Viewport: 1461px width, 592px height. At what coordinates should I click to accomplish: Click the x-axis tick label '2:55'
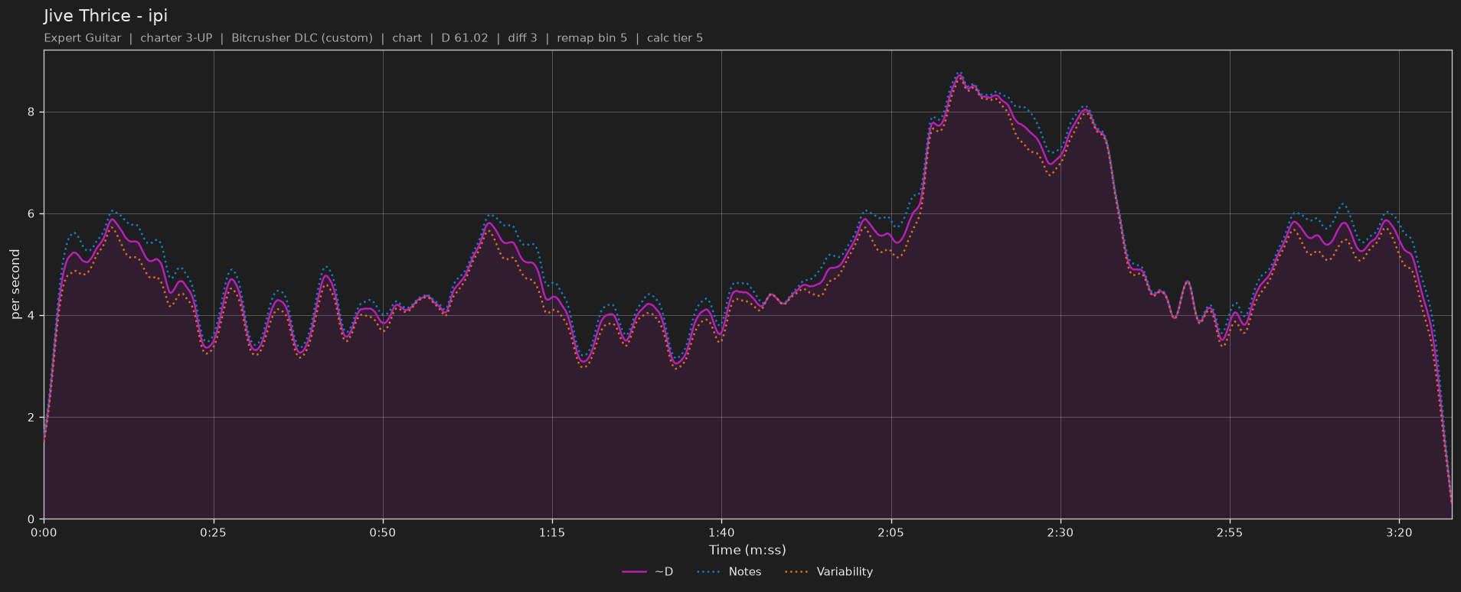click(1230, 532)
